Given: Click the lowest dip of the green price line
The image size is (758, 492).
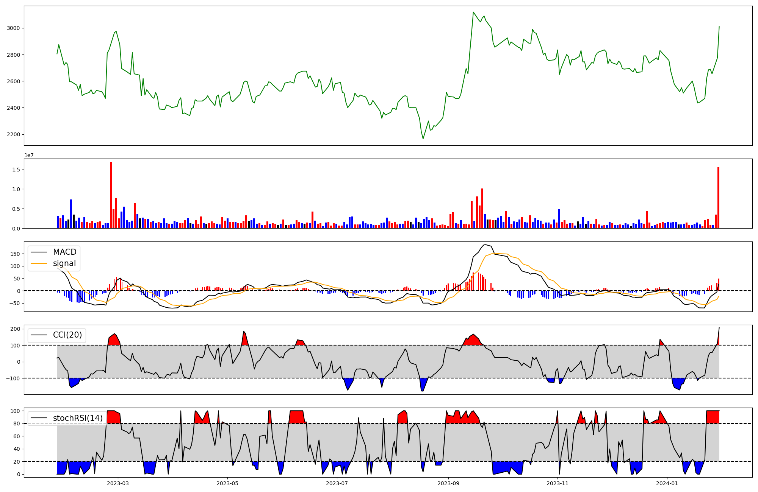Looking at the screenshot, I should click(423, 139).
